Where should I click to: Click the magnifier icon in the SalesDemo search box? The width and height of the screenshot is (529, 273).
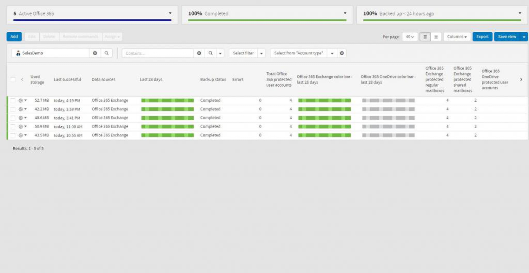tap(106, 53)
